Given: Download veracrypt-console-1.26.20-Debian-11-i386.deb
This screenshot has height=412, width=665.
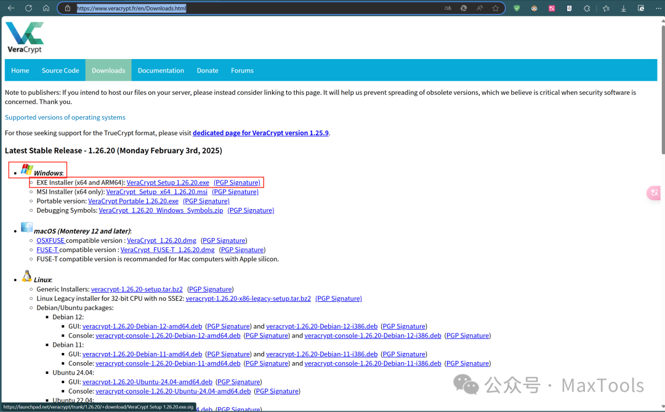Looking at the screenshot, I should pyautogui.click(x=373, y=363).
